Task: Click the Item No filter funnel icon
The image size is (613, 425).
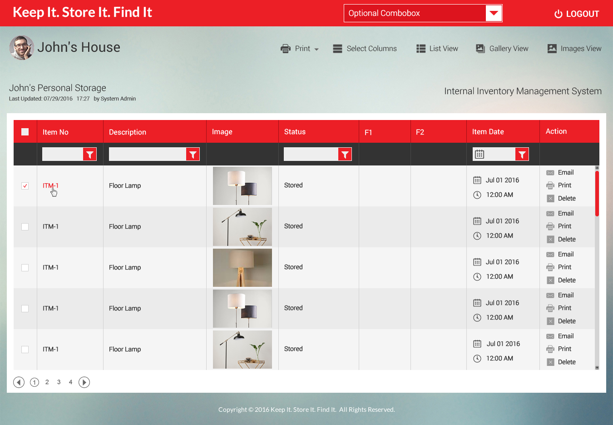Action: 90,155
